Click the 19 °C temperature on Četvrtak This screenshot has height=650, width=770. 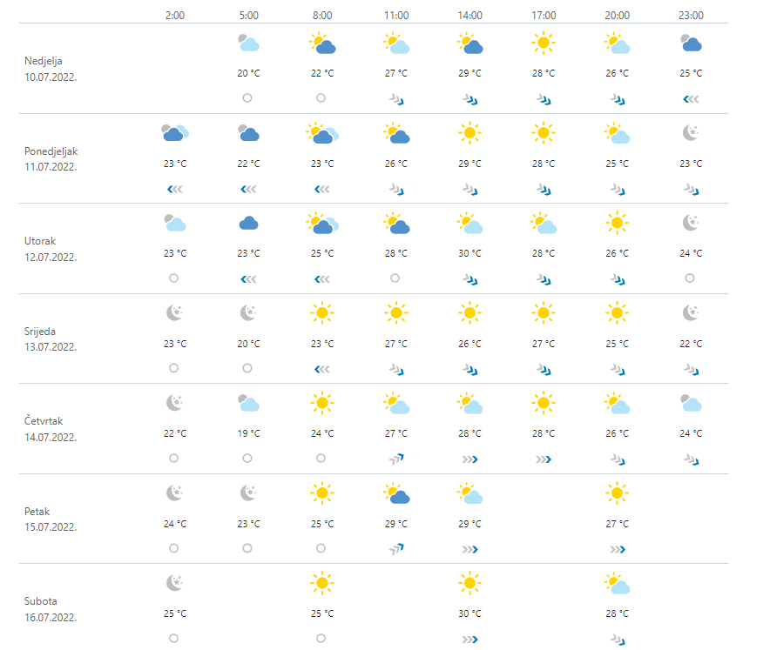tap(248, 433)
